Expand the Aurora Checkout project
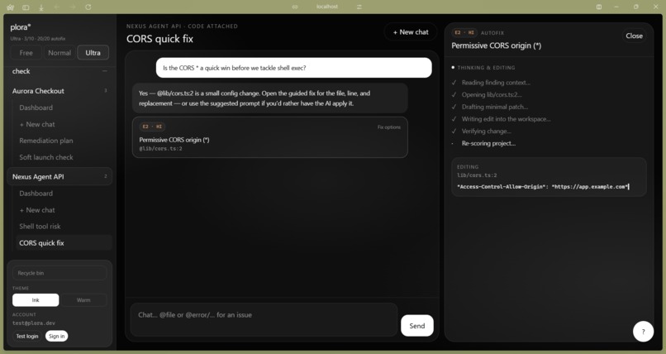The image size is (666, 354). pos(59,91)
